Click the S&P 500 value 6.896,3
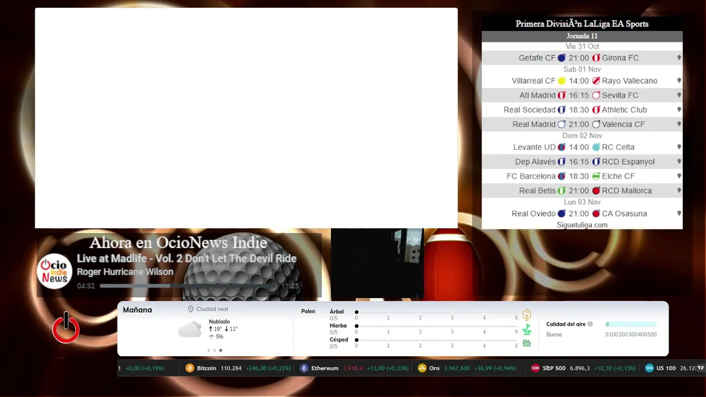The image size is (706, 397). (x=579, y=368)
